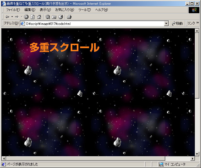Viewport: 201px width, 168px height.
Task: Open the ファイル(F) menu
Action: [13, 10]
